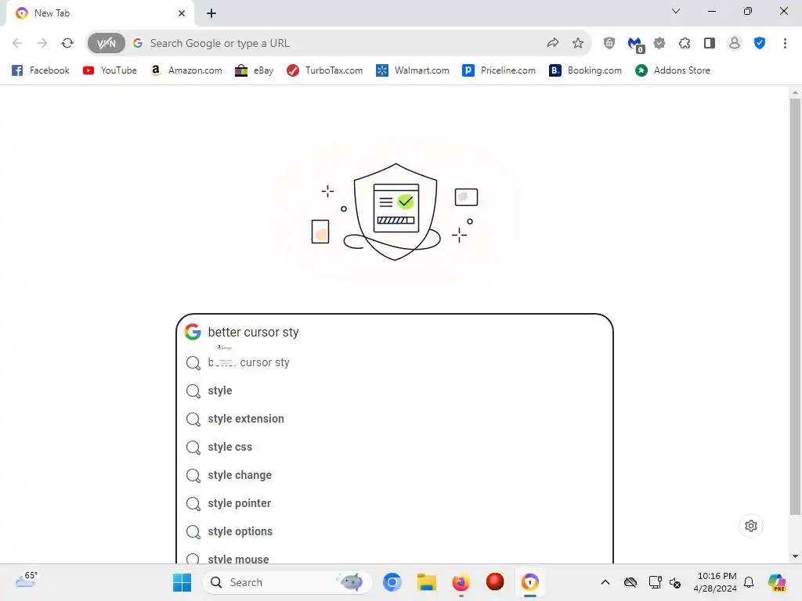Click the VPN toggle in address bar

[x=107, y=44]
